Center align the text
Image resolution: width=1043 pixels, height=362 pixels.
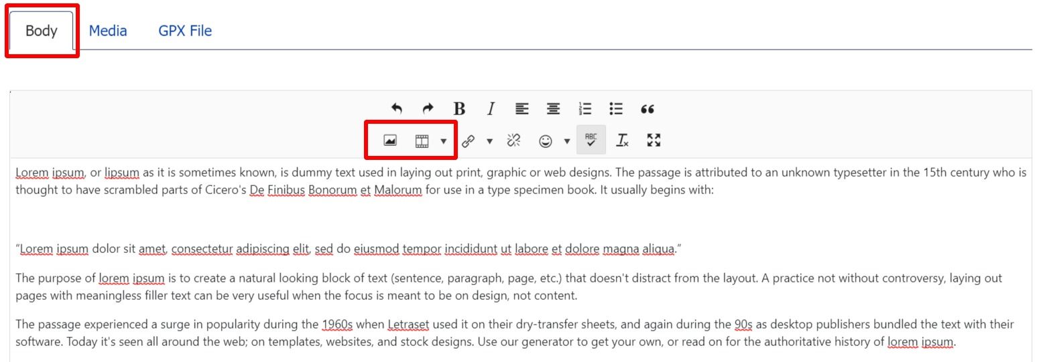click(553, 108)
